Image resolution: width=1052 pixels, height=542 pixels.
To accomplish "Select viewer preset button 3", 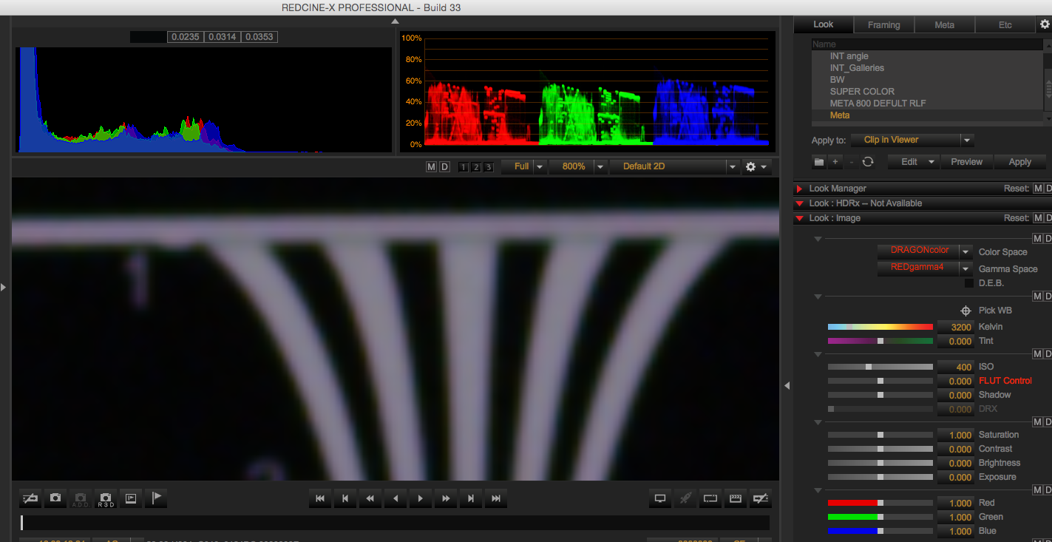I will pyautogui.click(x=489, y=167).
